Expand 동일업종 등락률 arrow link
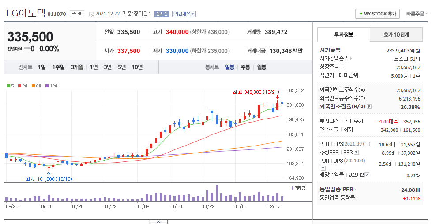 [x=357, y=198]
